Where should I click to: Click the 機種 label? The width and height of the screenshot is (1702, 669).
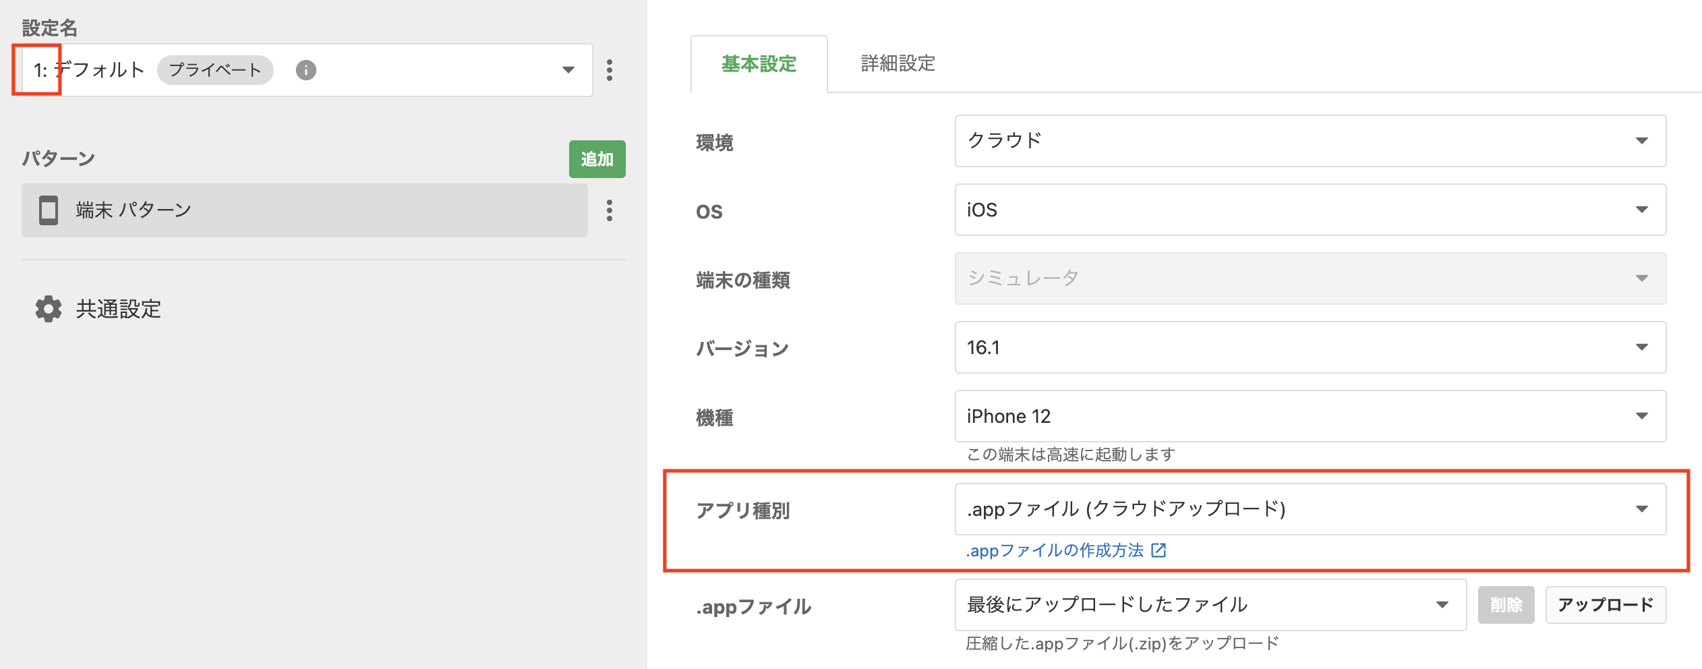pos(715,417)
